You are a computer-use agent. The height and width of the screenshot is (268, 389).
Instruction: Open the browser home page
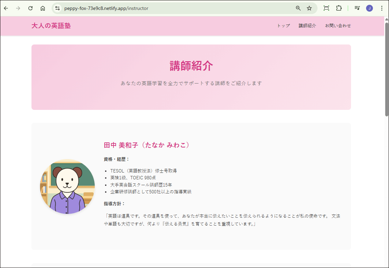point(43,8)
